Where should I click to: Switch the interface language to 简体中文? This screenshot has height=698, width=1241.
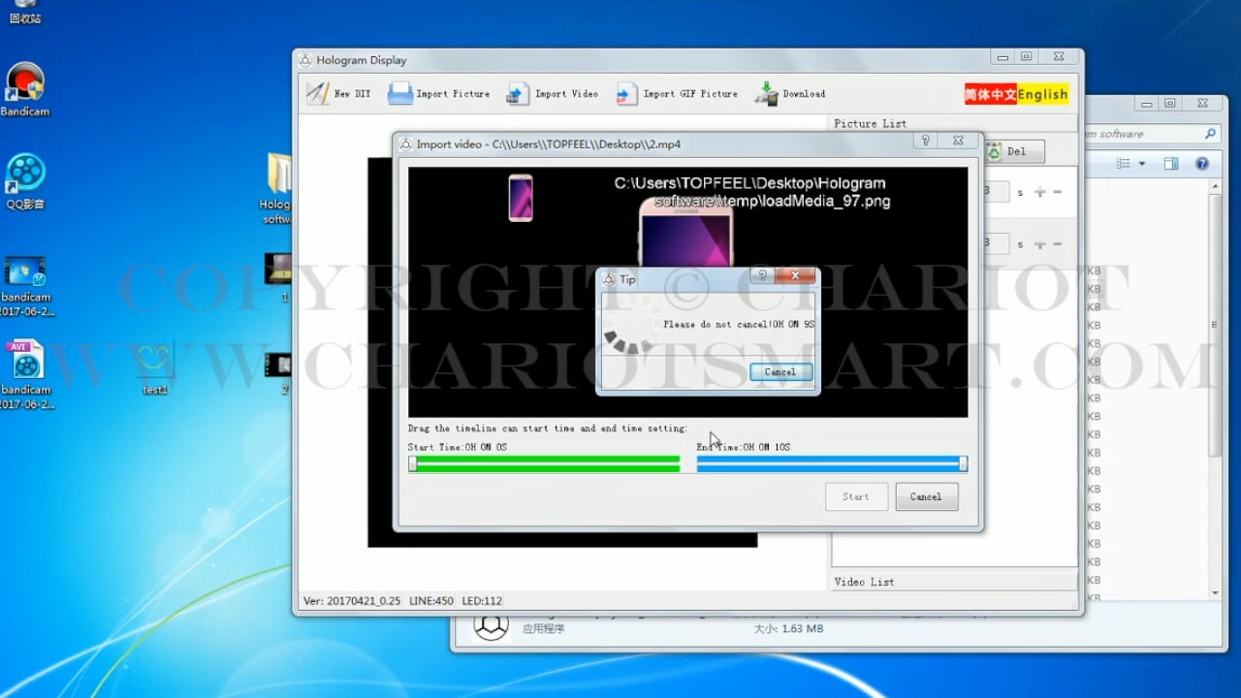990,94
